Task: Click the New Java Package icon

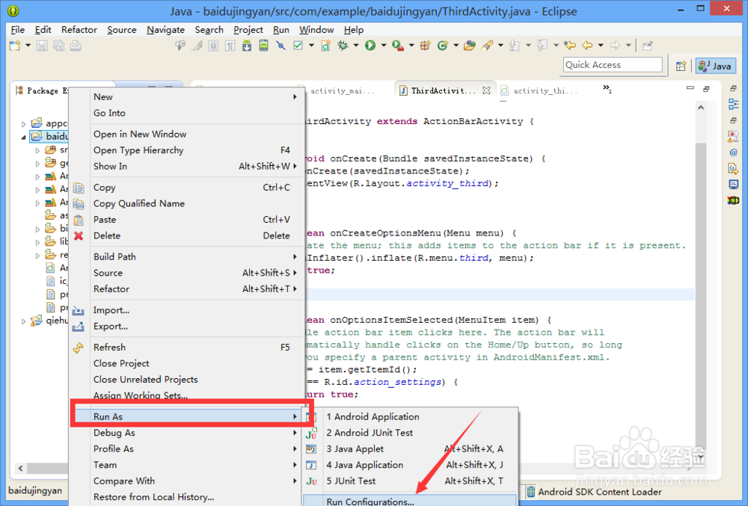Action: pyautogui.click(x=426, y=46)
